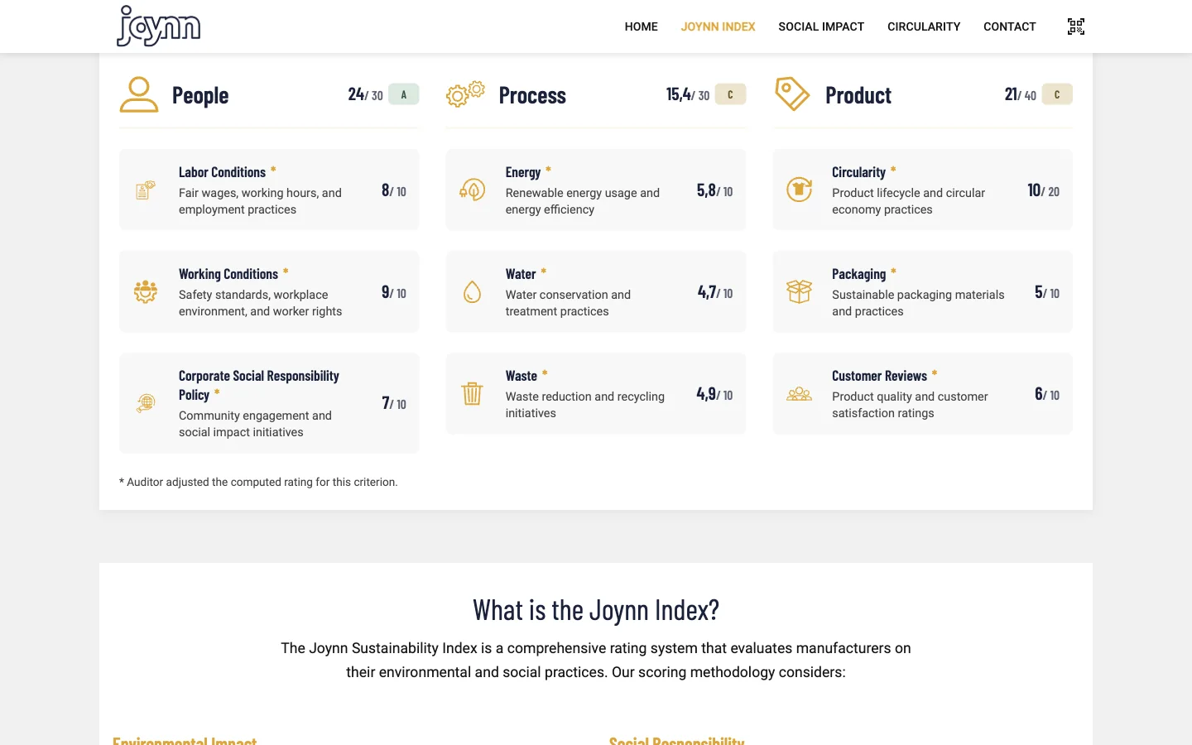Click 'Community engagement and social impact' description

pos(255,424)
